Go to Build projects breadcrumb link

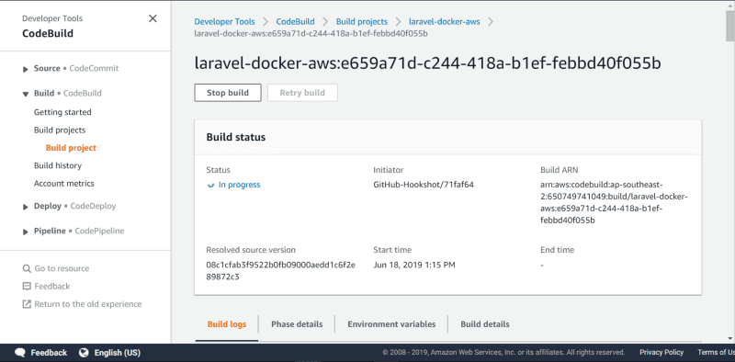[362, 21]
